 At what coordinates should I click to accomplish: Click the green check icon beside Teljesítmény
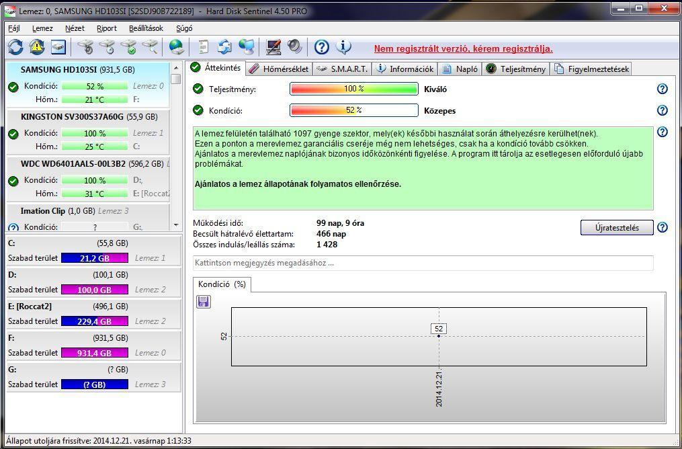pos(198,89)
